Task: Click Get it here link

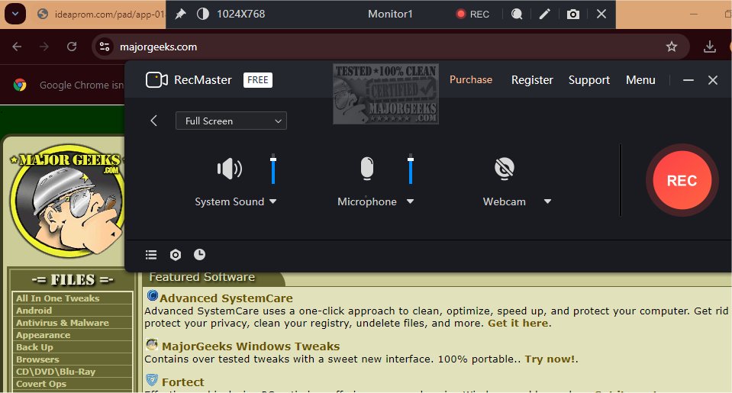Action: point(518,323)
